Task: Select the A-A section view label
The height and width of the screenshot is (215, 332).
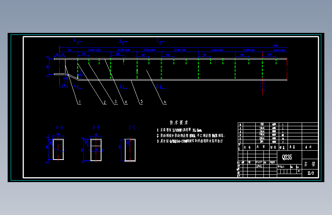Action: (x=59, y=127)
